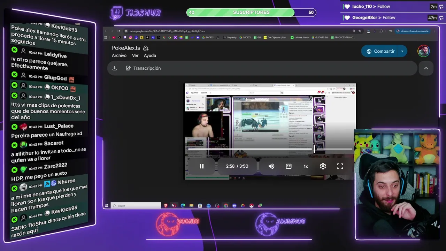Open the Ver menu
This screenshot has height=251, width=446.
135,55
